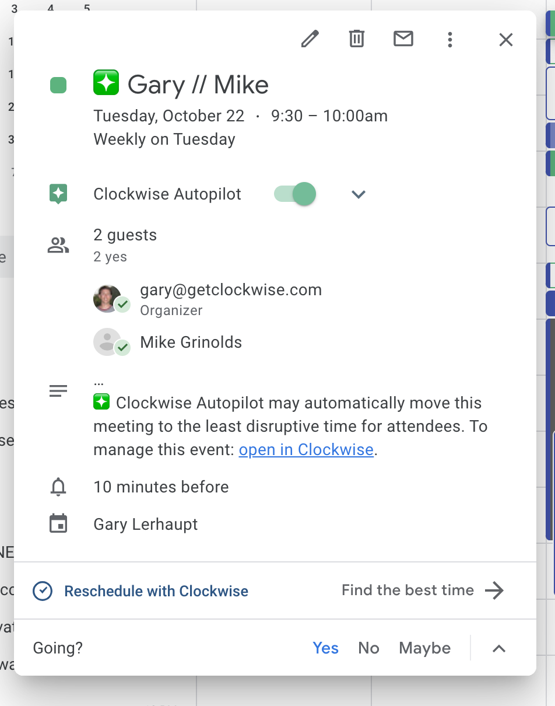Respond Maybe to Going

click(424, 648)
